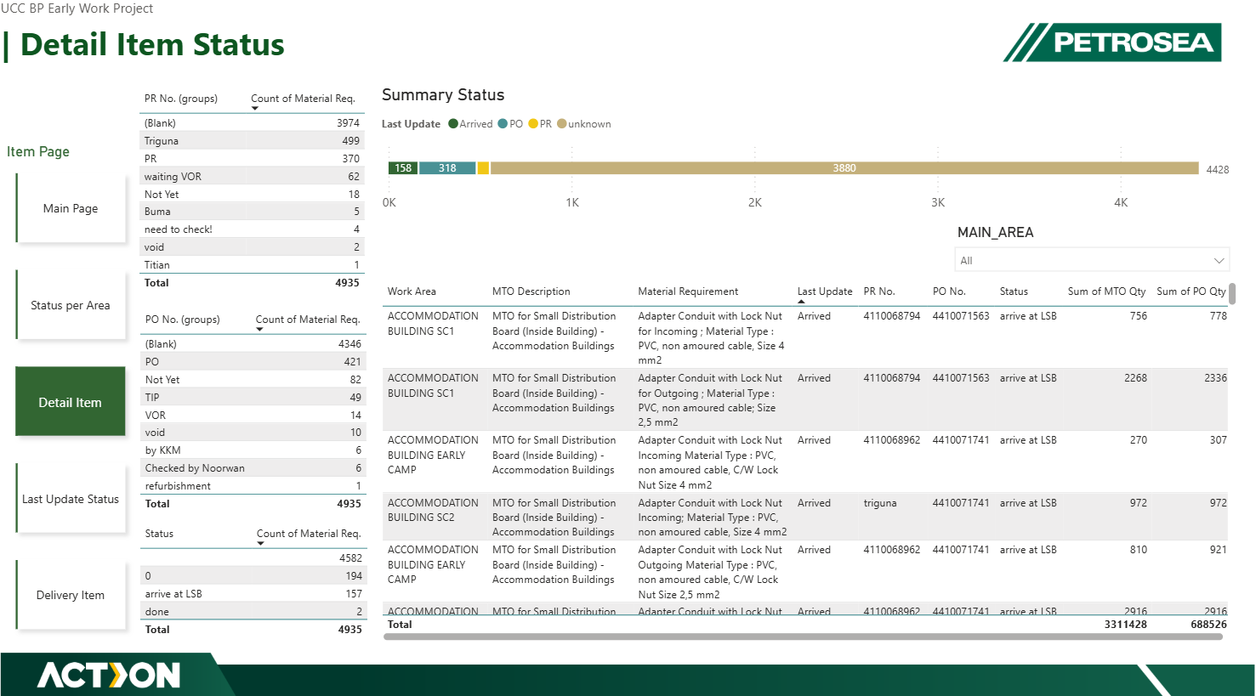Select the 'arrive at LSB' row in Status table

tap(253, 594)
